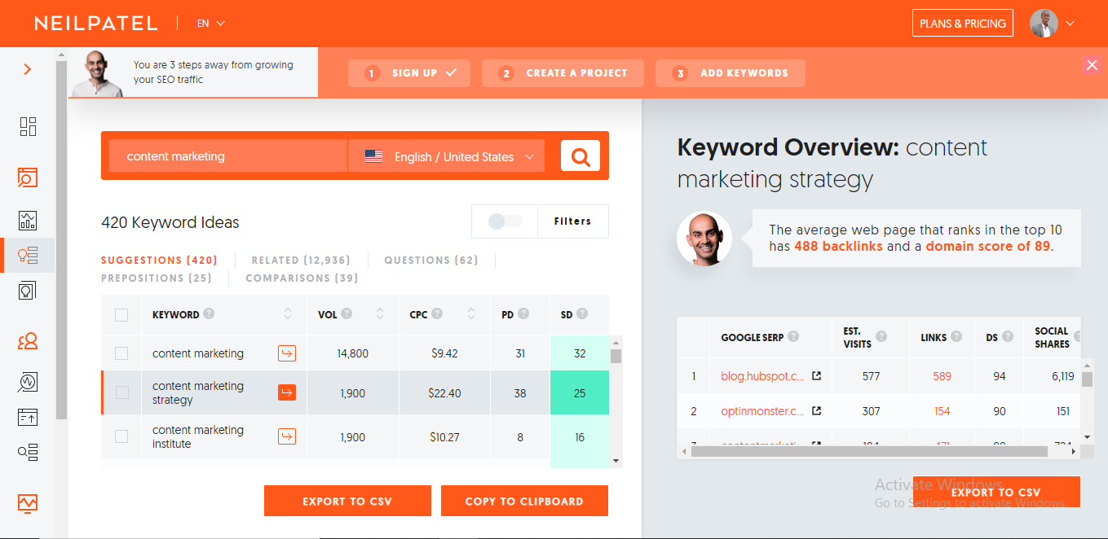Close the onboarding steps banner

click(x=1092, y=66)
